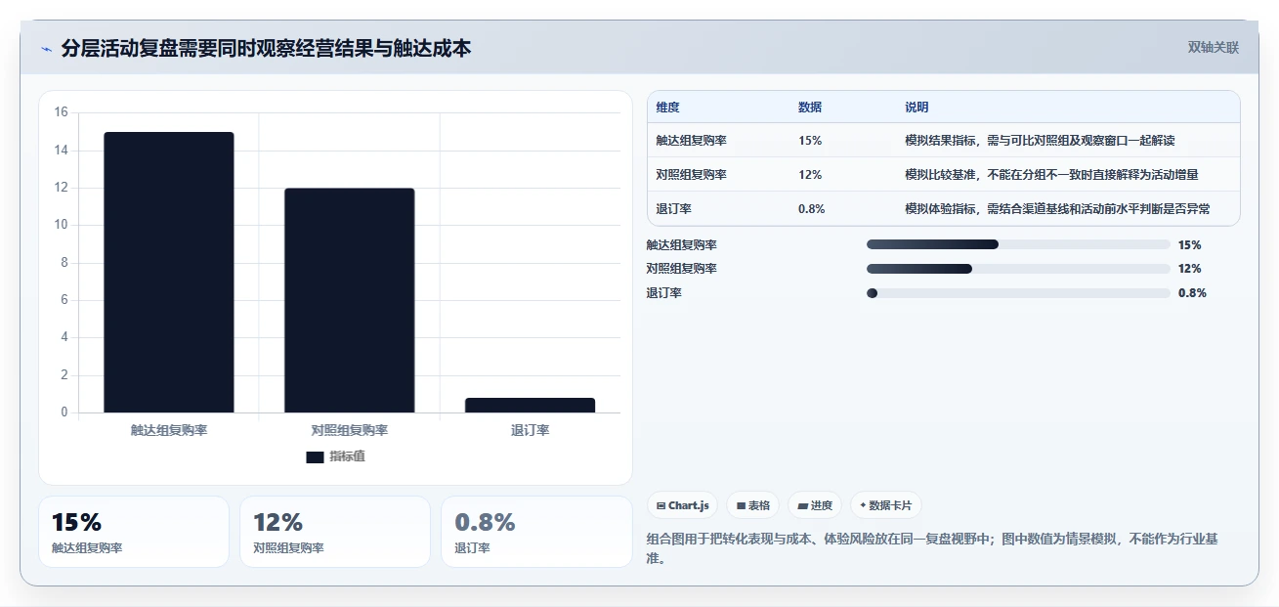Viewport: 1279px width, 607px height.
Task: Open the 15% 触达组复购率 data card
Action: tap(133, 532)
